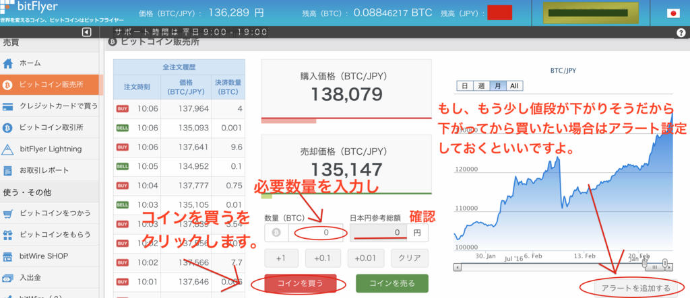Open help via the question mark icon
Image resolution: width=690 pixels, height=298 pixels.
[681, 32]
